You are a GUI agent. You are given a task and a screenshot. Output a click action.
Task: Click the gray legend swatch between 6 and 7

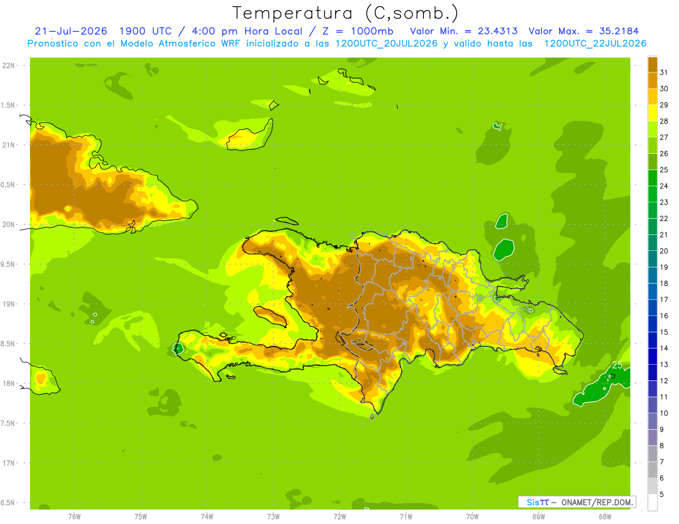pyautogui.click(x=652, y=470)
